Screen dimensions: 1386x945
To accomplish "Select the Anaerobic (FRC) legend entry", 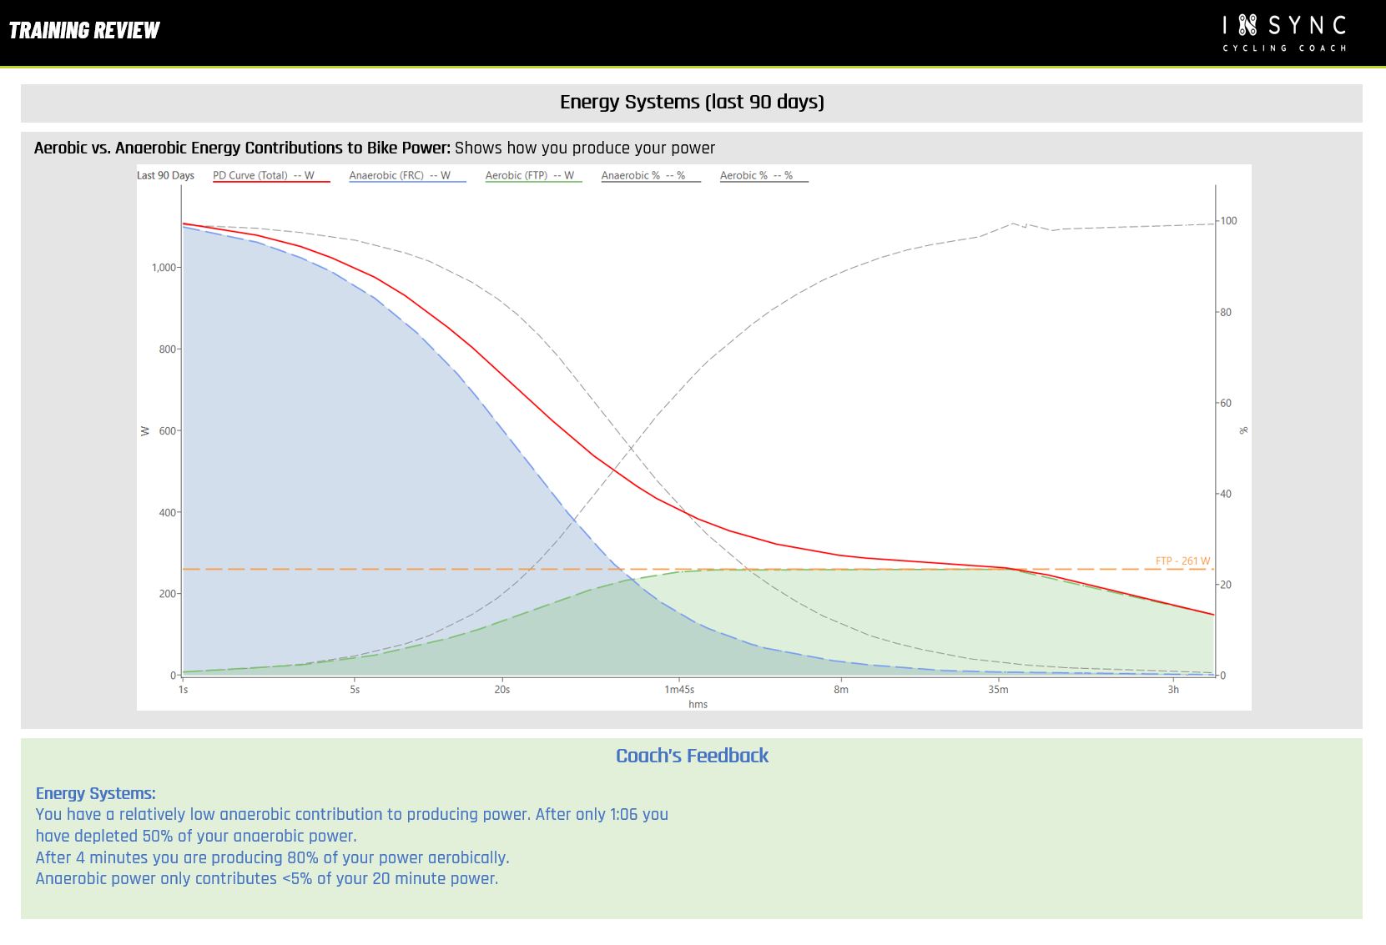I will 407,176.
